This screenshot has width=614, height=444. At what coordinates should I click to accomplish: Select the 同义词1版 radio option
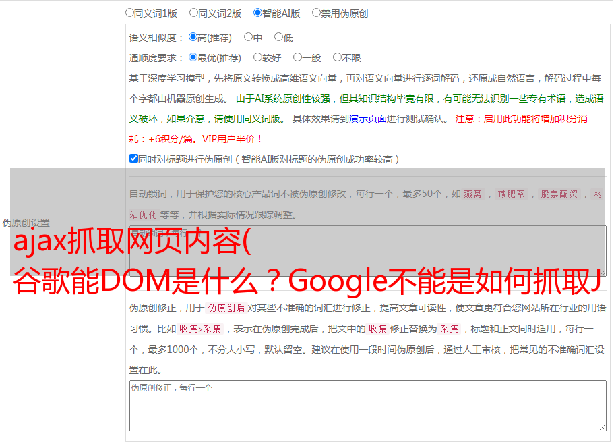click(129, 13)
